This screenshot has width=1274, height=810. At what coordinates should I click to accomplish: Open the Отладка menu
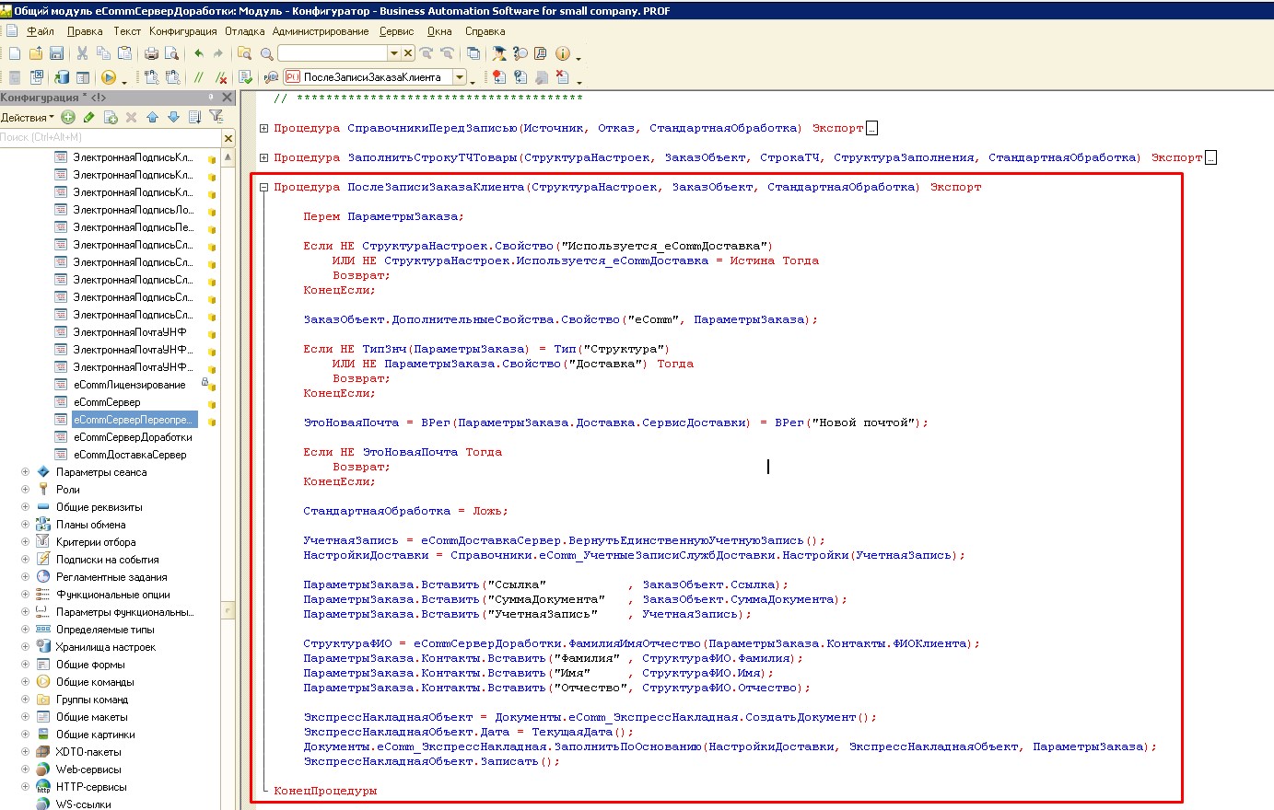(x=245, y=31)
